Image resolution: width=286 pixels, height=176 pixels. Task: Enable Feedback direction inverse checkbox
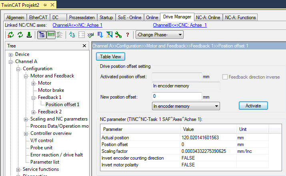click(x=225, y=77)
